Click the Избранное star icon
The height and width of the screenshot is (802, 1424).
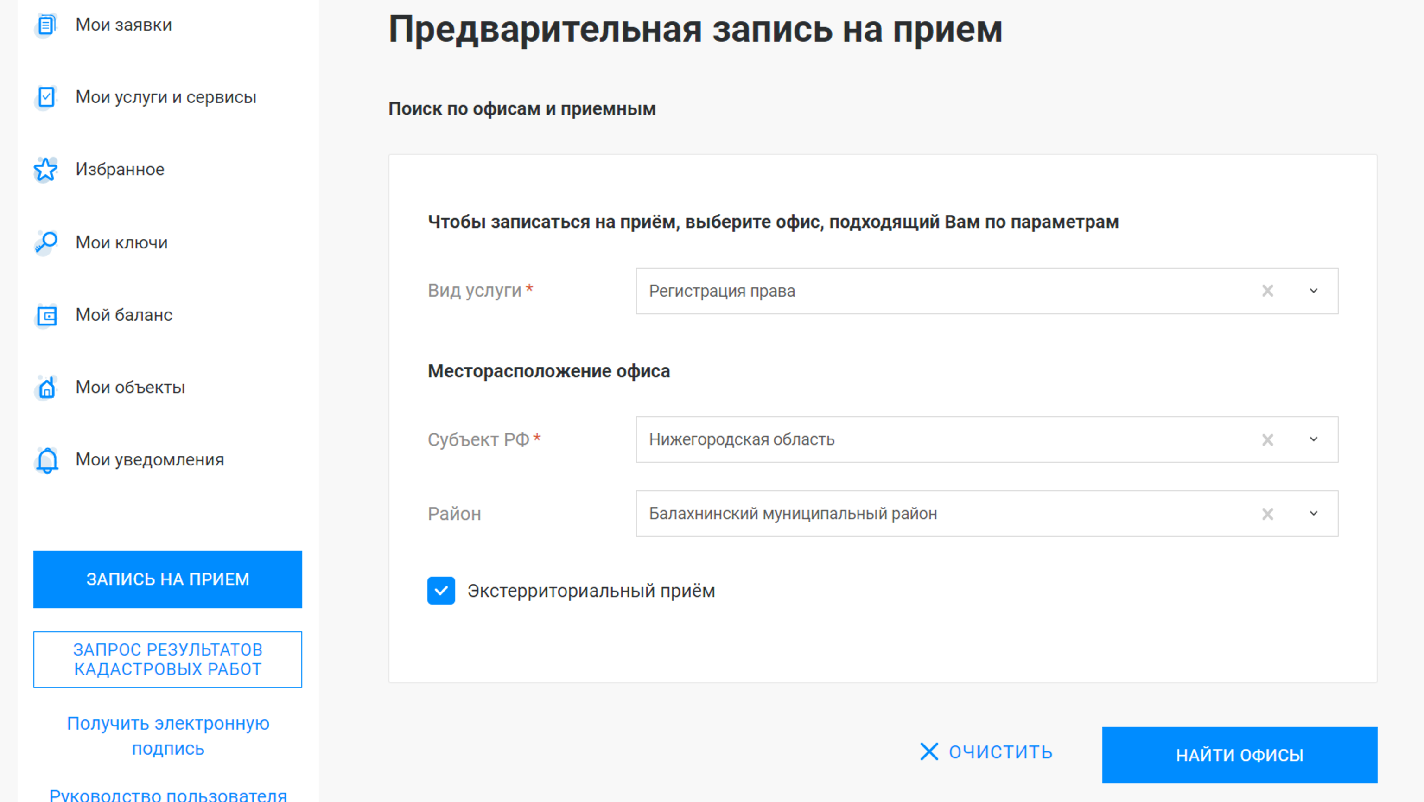46,170
